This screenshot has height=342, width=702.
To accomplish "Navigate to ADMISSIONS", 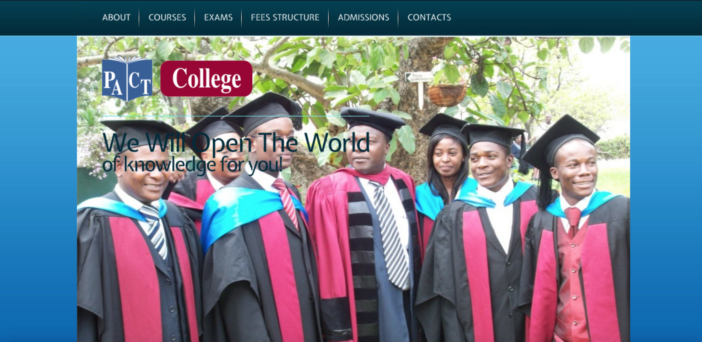I will point(364,18).
